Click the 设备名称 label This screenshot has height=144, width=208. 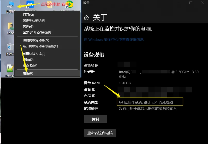pos(91,65)
